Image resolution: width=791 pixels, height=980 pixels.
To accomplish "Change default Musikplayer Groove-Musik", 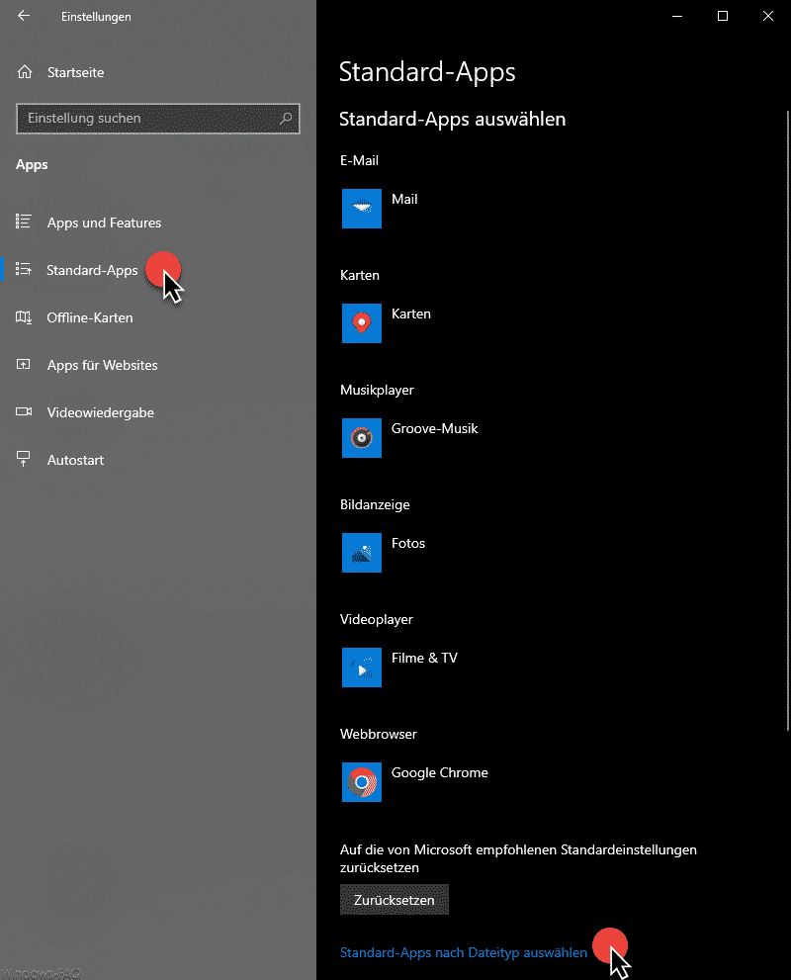I will point(434,429).
